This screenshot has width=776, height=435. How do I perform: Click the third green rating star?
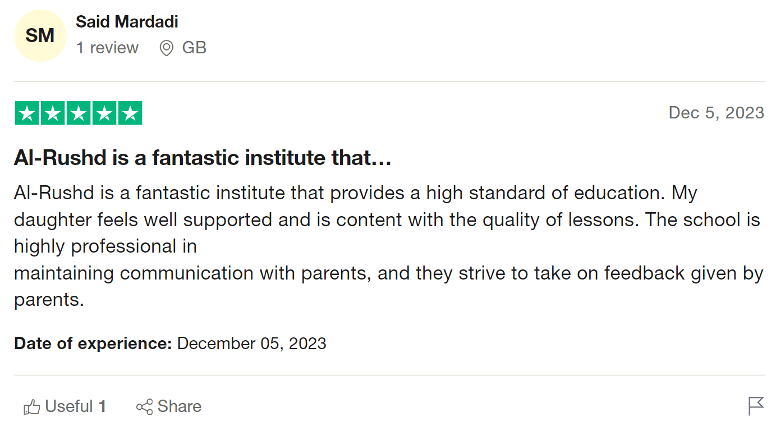click(79, 113)
